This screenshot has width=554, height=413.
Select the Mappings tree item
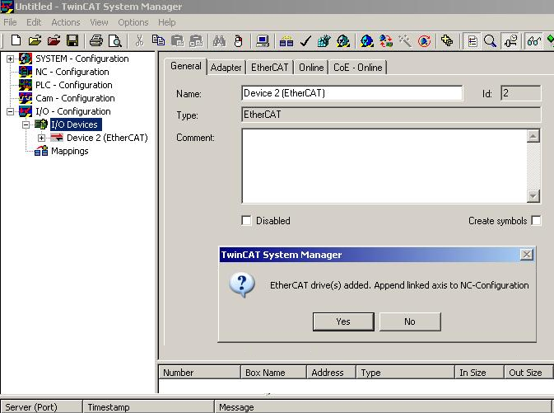tap(70, 151)
